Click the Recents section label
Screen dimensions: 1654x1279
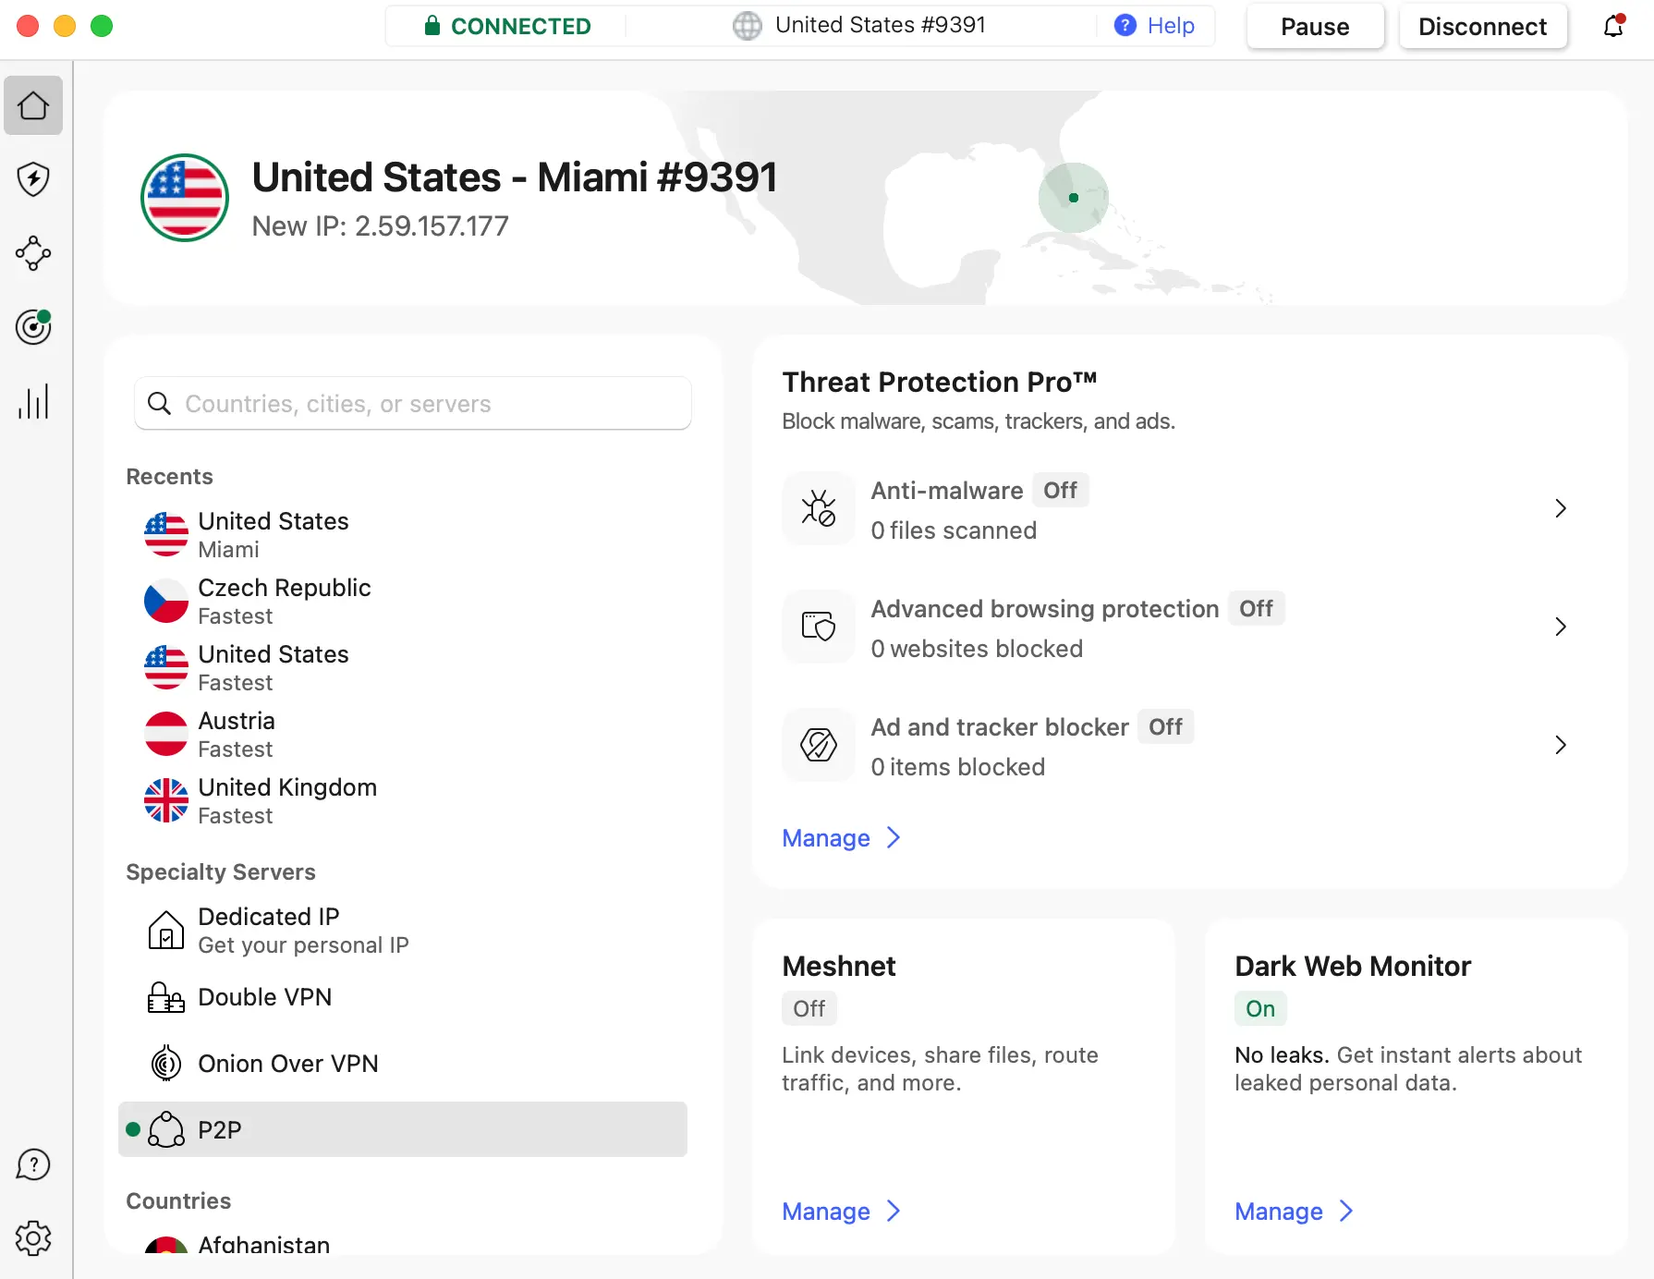coord(169,476)
